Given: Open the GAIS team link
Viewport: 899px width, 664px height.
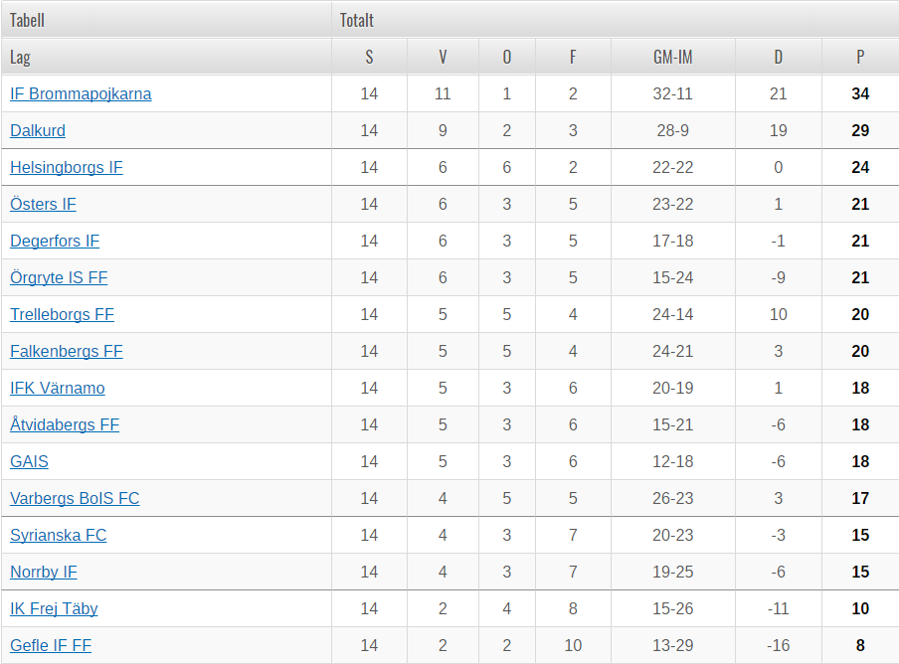Looking at the screenshot, I should click(x=29, y=461).
